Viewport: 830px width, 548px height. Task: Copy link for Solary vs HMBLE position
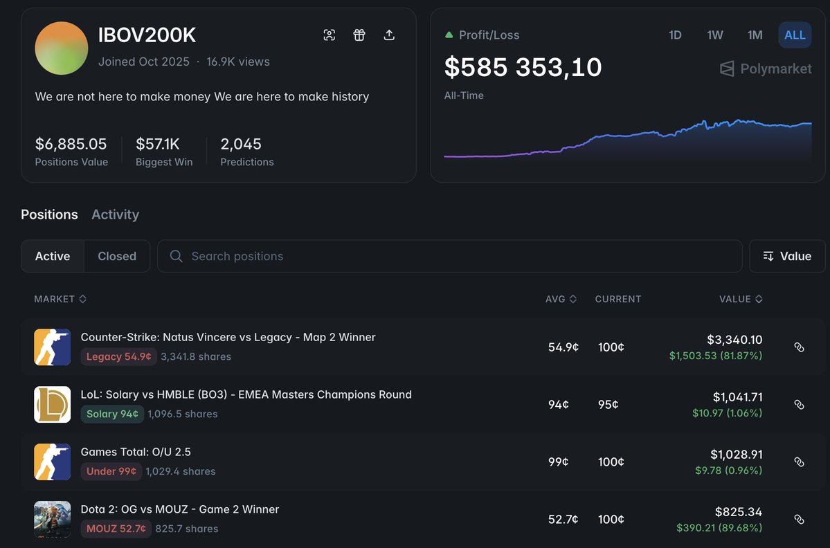tap(800, 405)
